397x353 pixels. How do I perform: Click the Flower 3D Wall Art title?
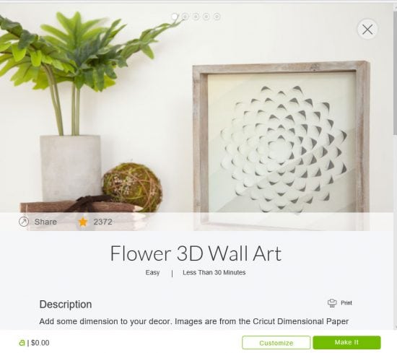click(196, 253)
